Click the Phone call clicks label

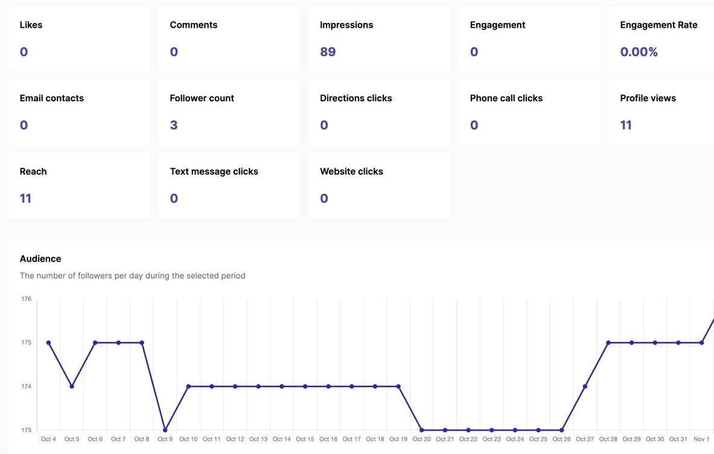click(506, 98)
